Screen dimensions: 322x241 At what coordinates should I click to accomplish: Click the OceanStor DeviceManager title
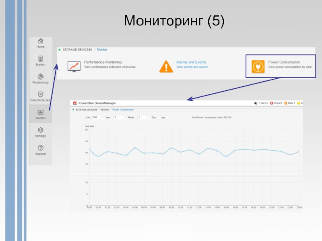pyautogui.click(x=97, y=103)
